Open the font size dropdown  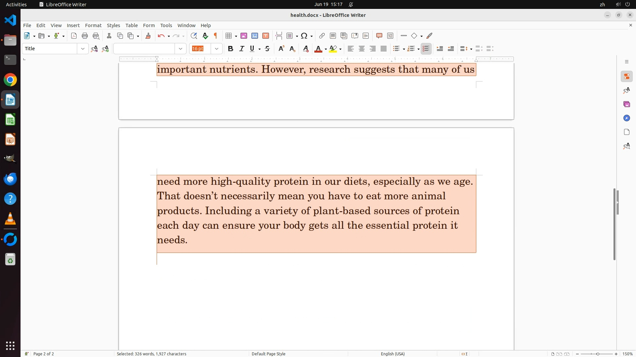pyautogui.click(x=216, y=49)
